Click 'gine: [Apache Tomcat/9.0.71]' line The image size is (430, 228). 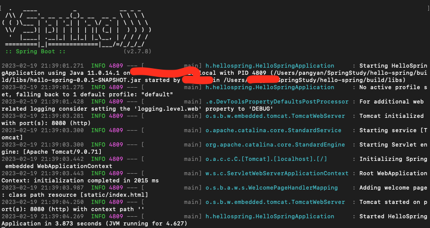click(x=52, y=152)
